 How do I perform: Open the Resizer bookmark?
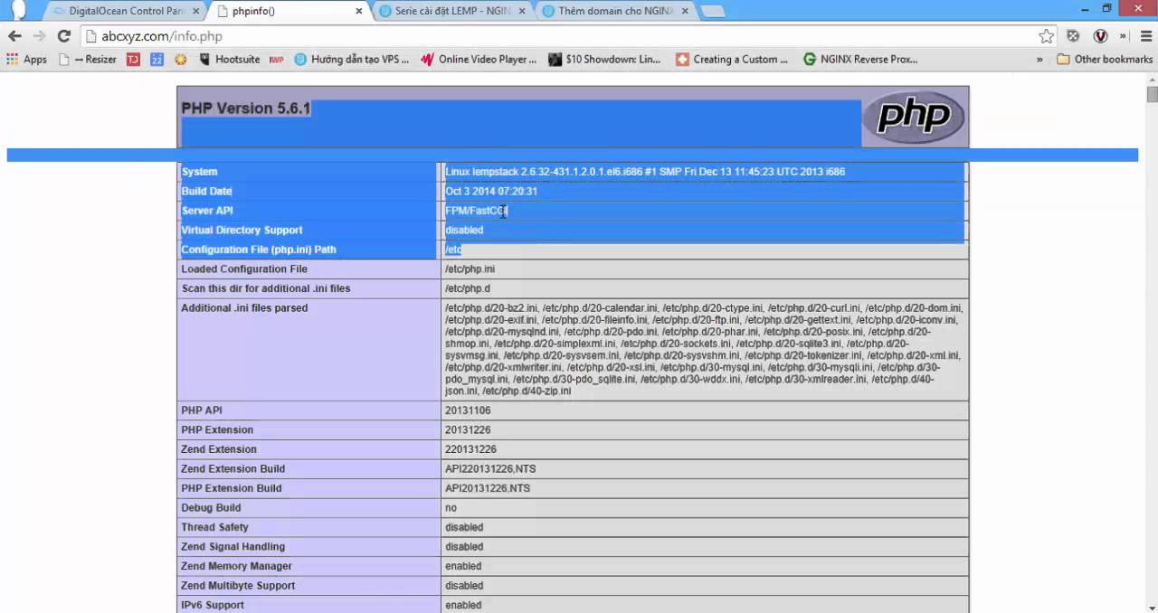coord(87,60)
